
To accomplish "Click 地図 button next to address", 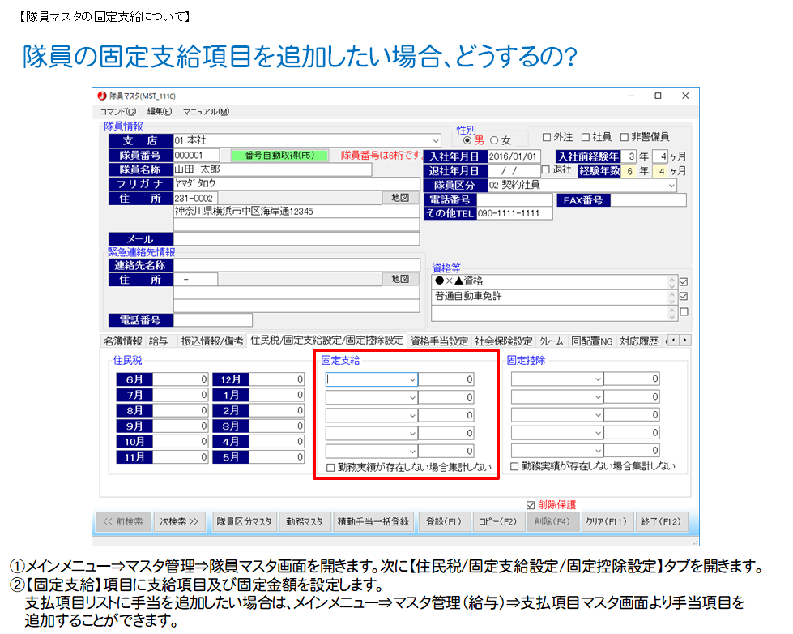I will pyautogui.click(x=400, y=199).
